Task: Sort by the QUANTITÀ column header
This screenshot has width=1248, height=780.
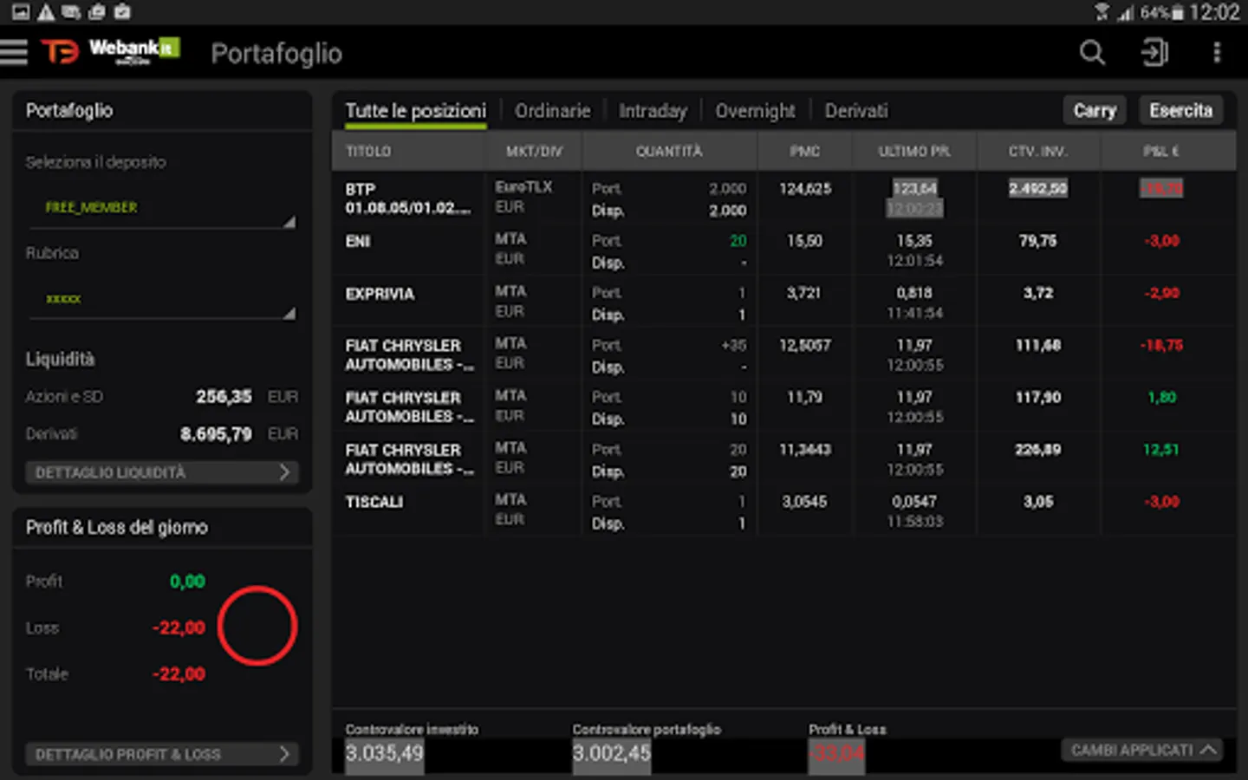Action: click(x=669, y=151)
